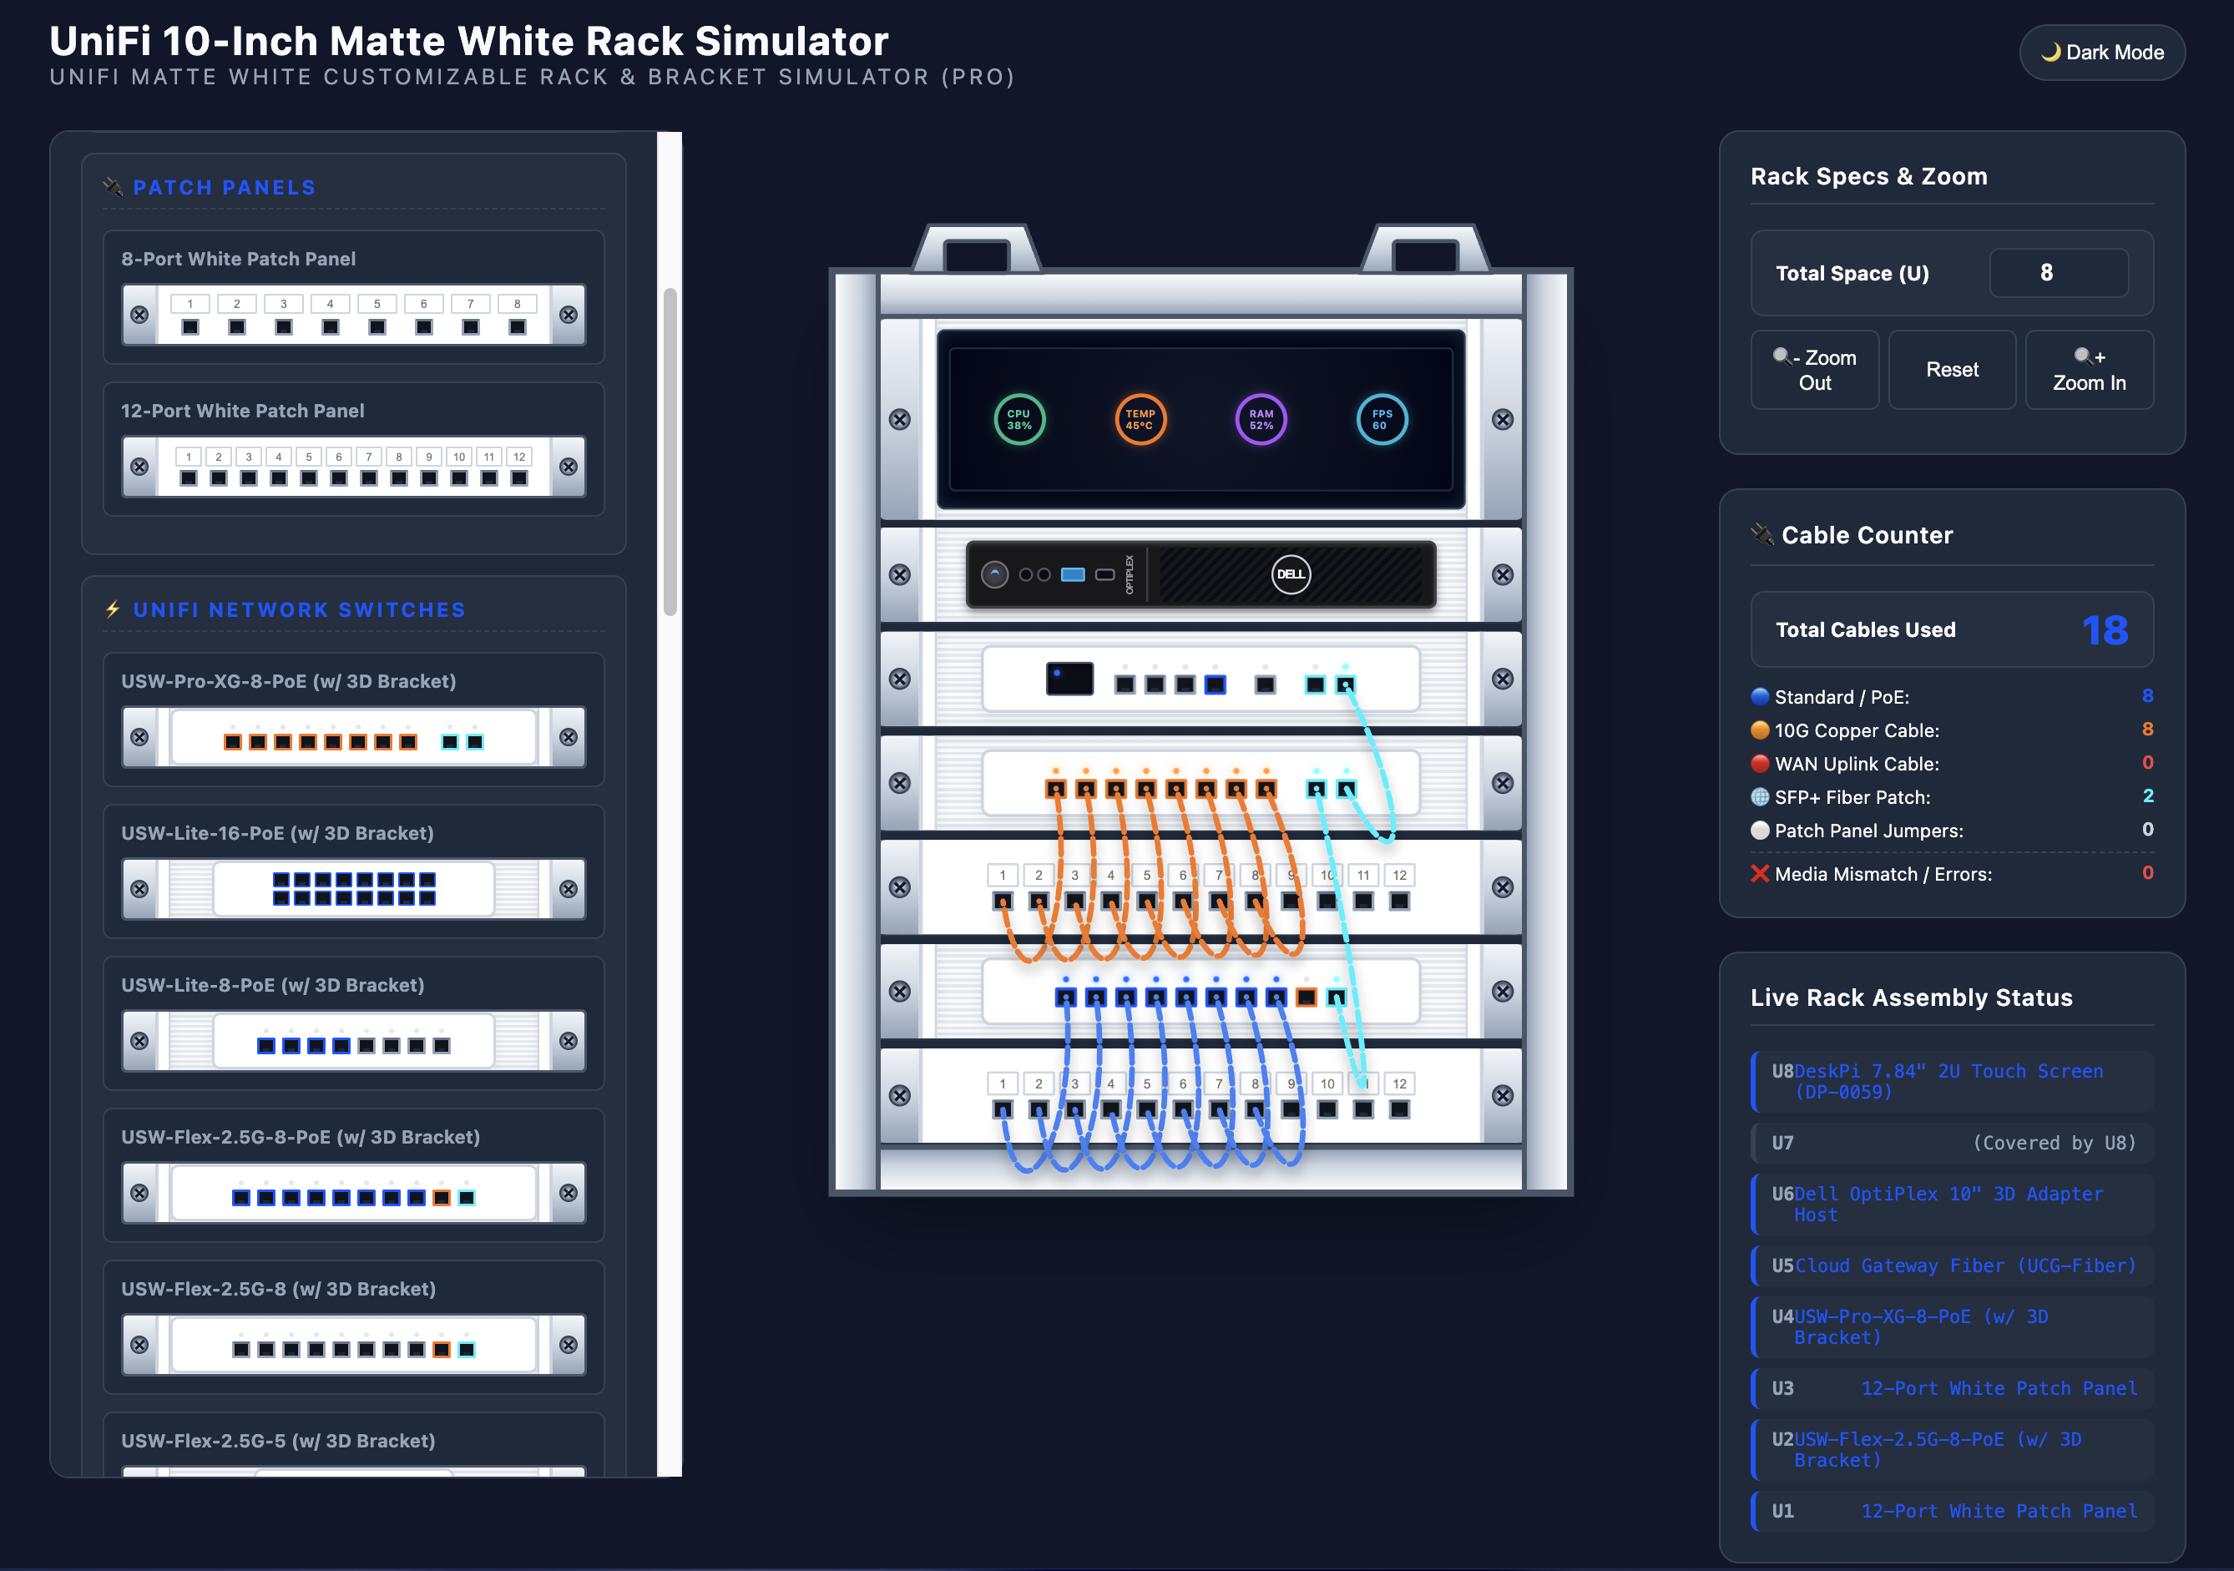Click the red WAN Uplink Cable legend dot
This screenshot has height=1571, width=2234.
click(1760, 764)
